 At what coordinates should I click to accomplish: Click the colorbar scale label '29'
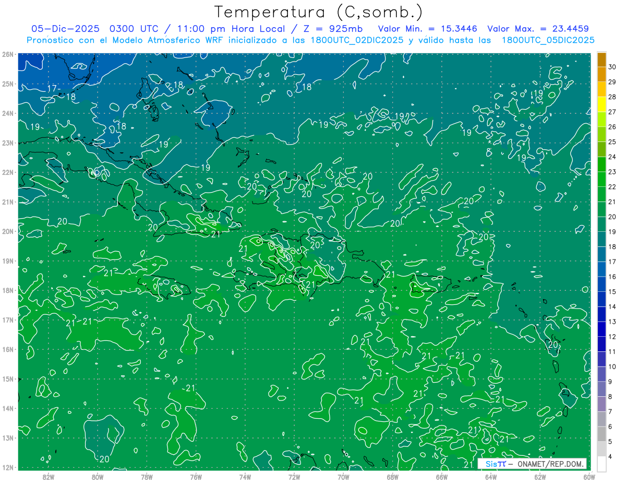pos(612,82)
